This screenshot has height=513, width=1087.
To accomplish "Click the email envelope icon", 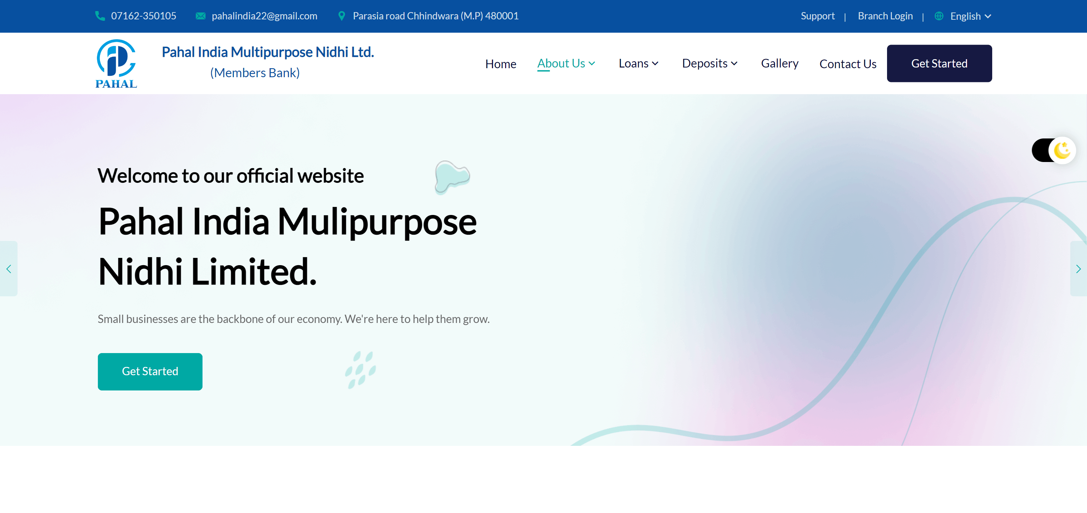I will 200,15.
